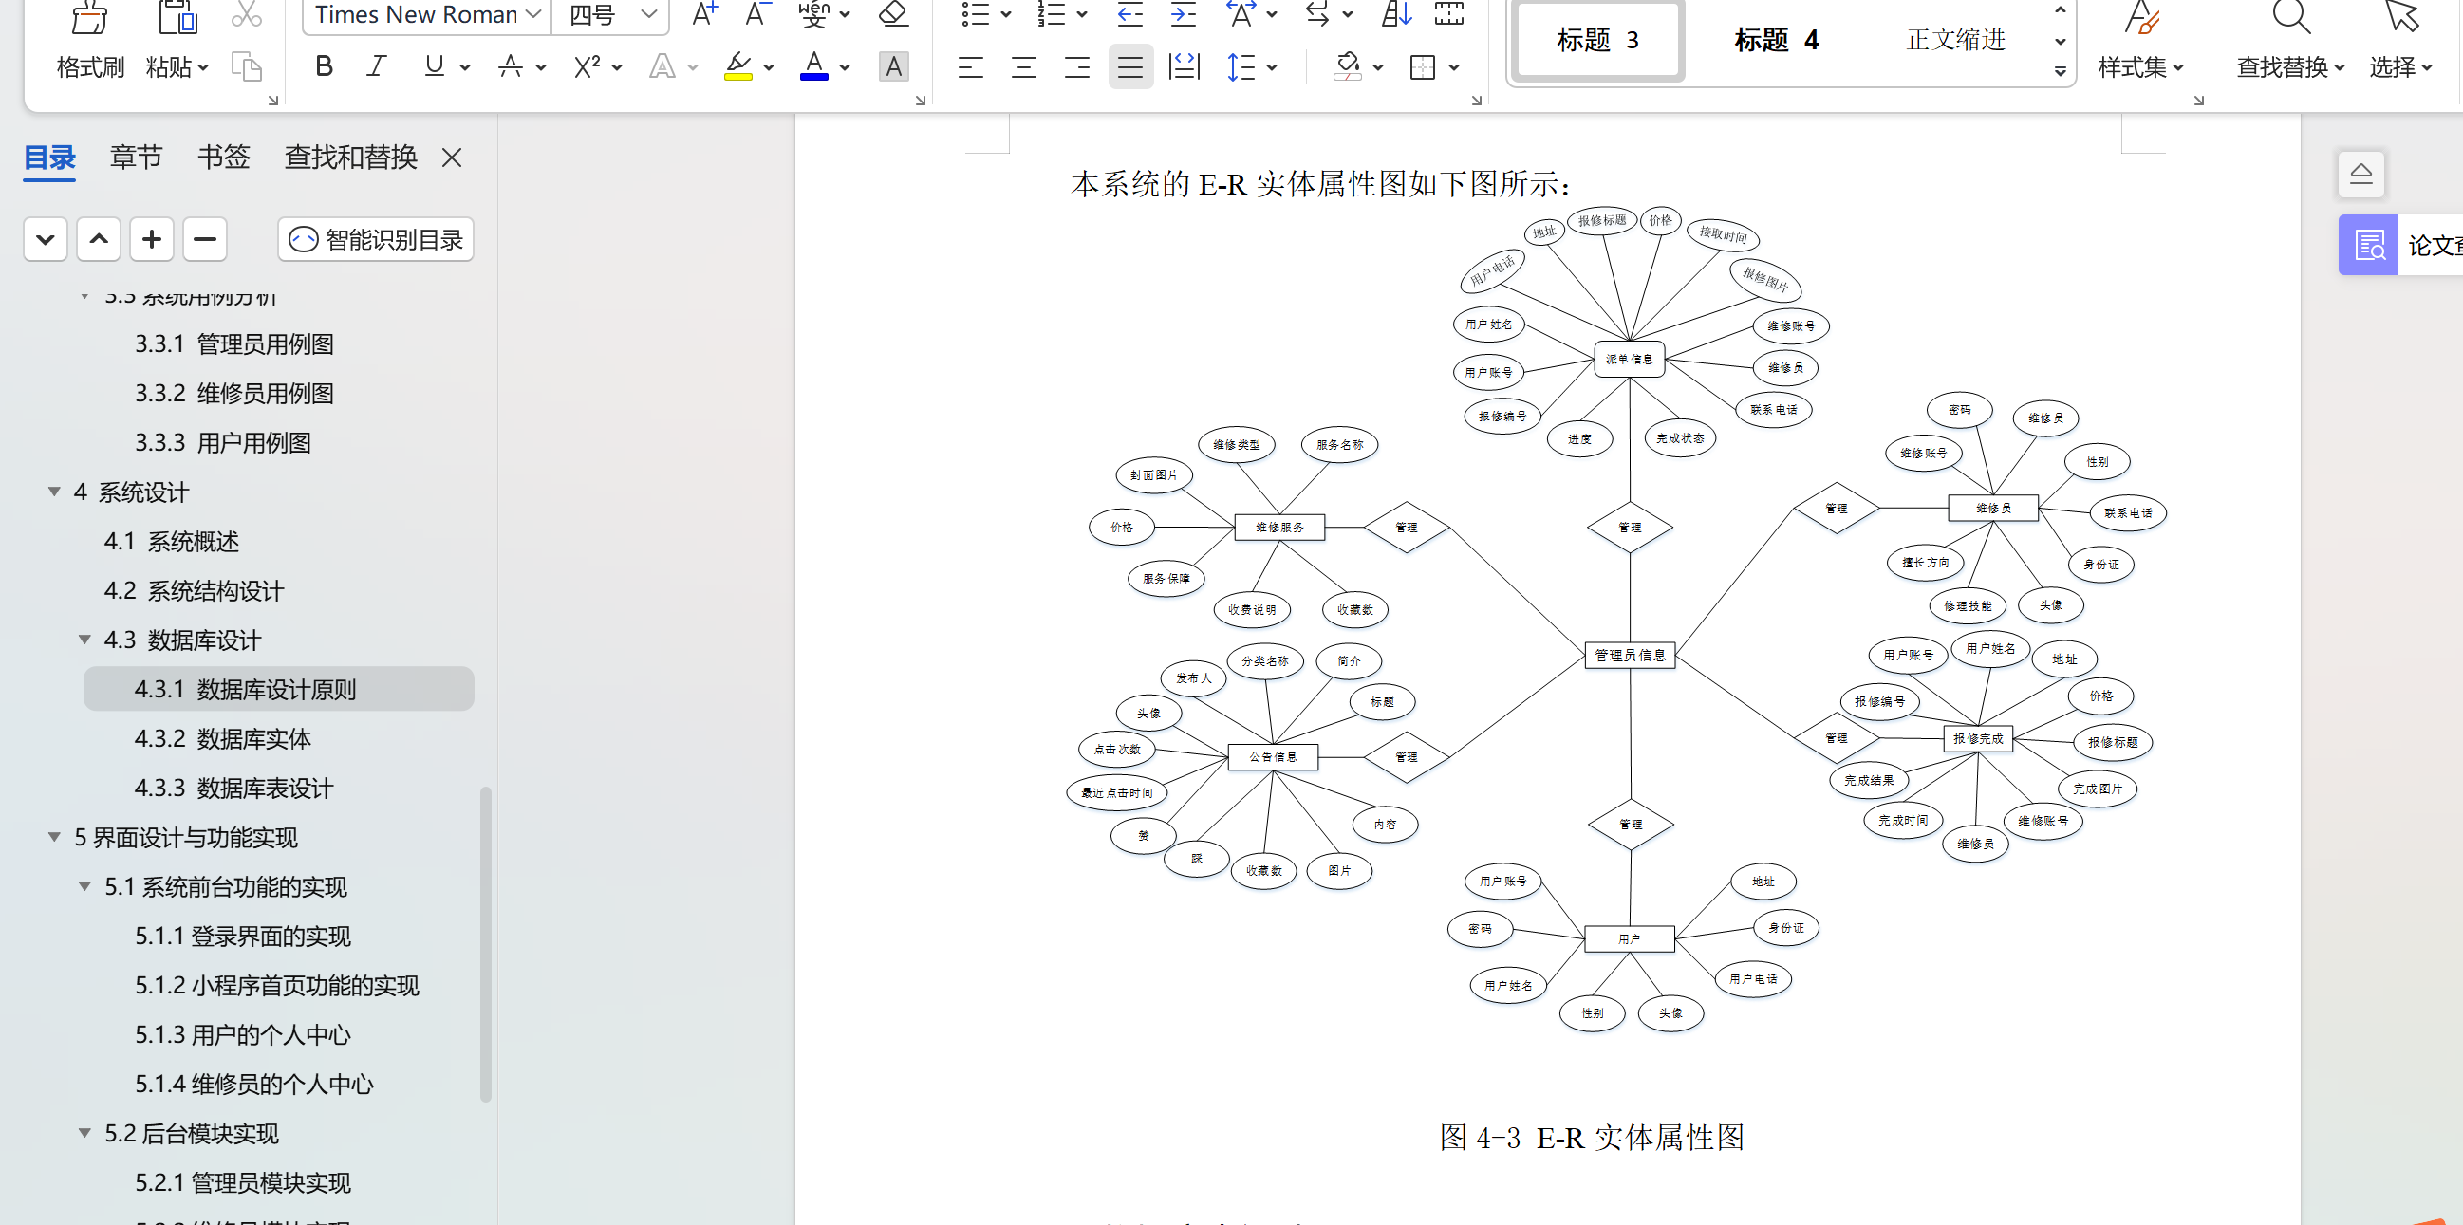Apply yellow text highlight color
The height and width of the screenshot is (1225, 2463).
738,66
